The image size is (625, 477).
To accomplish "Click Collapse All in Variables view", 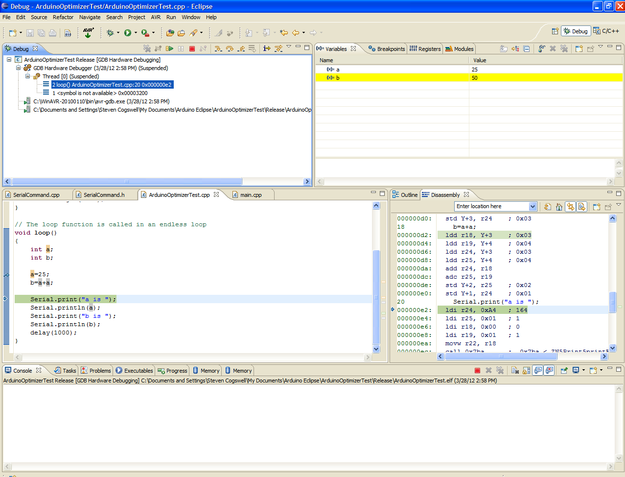I will tap(527, 48).
